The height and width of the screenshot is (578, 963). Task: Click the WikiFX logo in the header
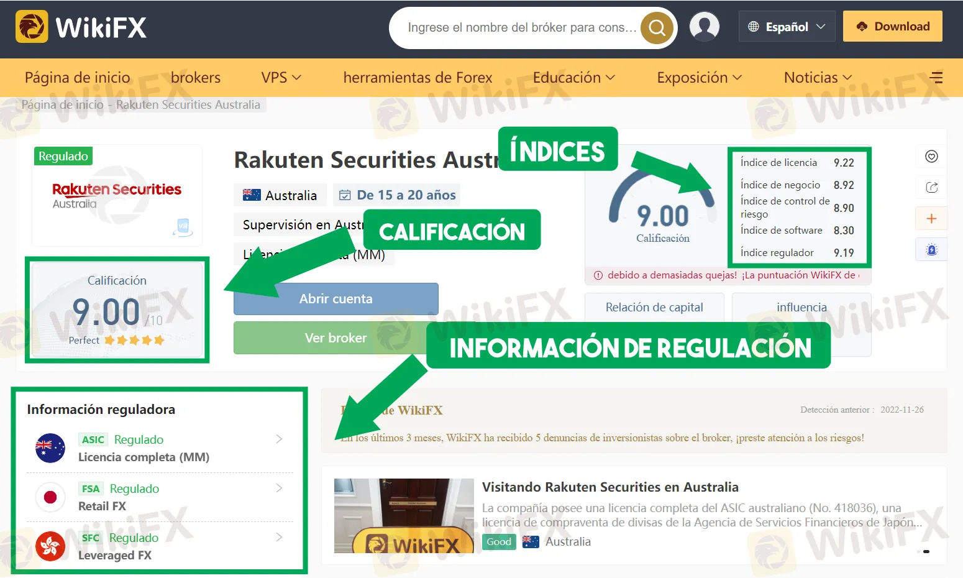click(x=81, y=27)
